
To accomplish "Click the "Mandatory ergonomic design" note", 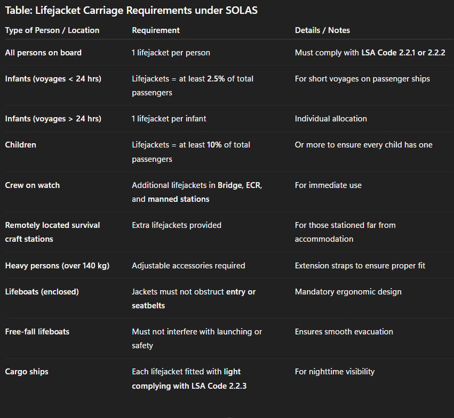I will click(x=348, y=292).
